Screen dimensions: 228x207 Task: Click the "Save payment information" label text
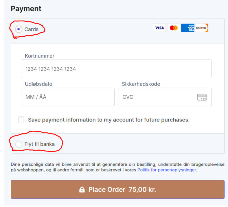(109, 120)
